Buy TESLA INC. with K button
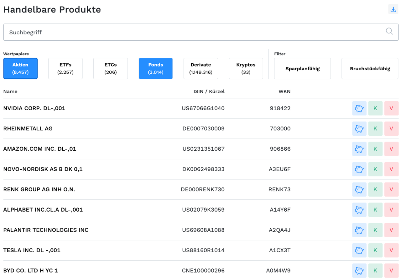The image size is (401, 280). [x=375, y=250]
